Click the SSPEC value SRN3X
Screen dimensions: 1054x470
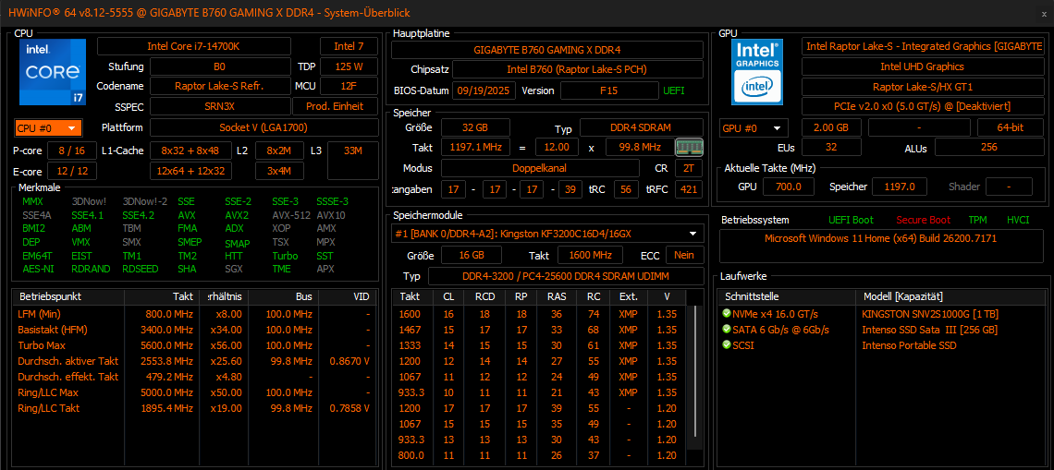coord(220,106)
